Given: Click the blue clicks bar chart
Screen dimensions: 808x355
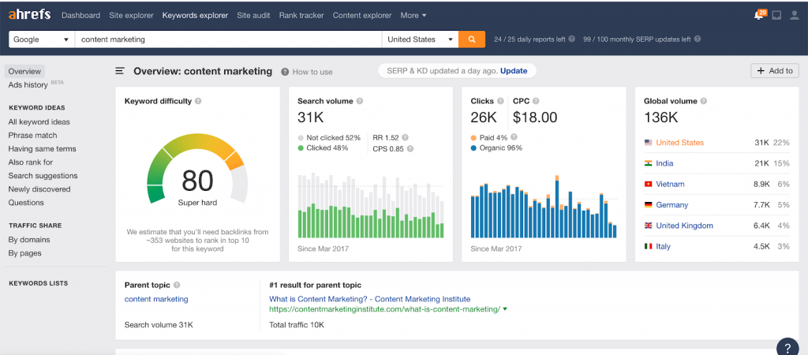Looking at the screenshot, I should (544, 207).
